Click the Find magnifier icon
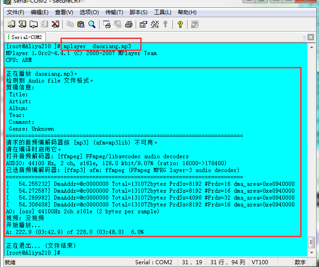The width and height of the screenshot is (319, 267). click(x=92, y=24)
